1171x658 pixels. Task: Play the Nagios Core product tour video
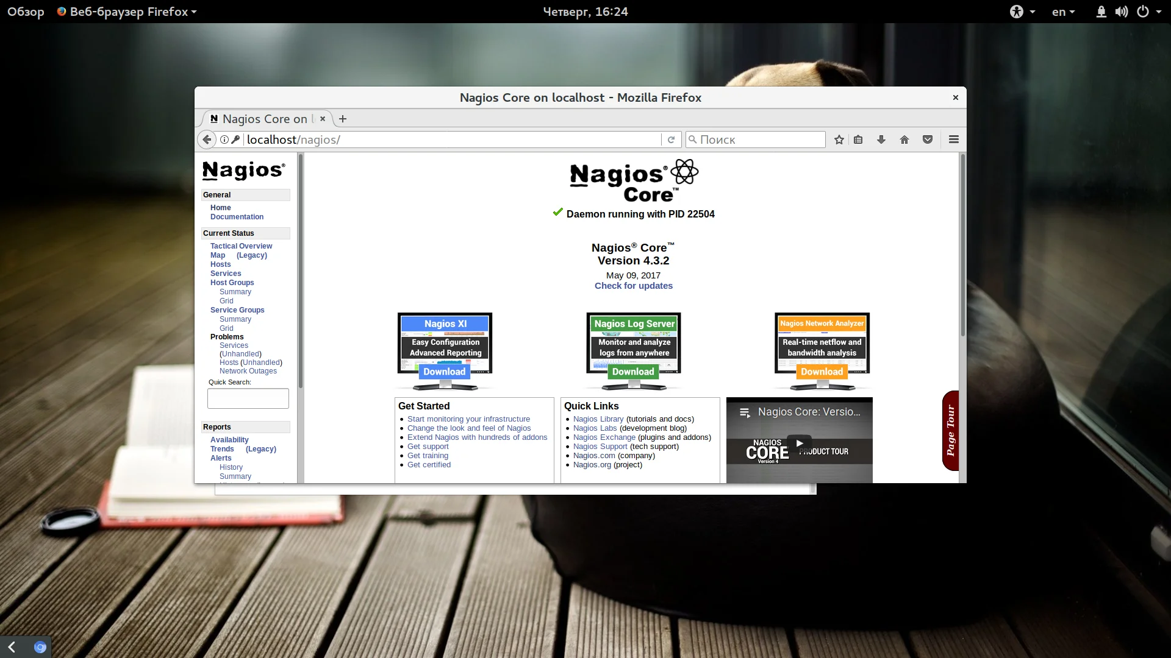click(x=799, y=443)
